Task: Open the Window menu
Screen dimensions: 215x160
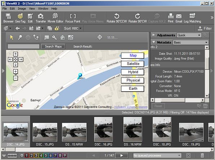Action: tap(43, 9)
